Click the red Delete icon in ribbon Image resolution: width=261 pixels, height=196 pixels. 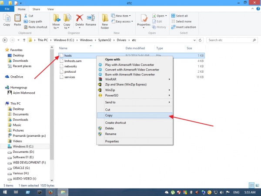80,18
